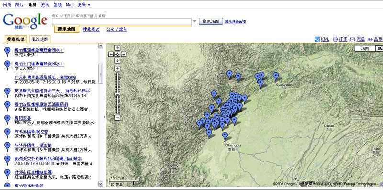Click the 搜索地图 button
This screenshot has width=383, height=190.
211,21
